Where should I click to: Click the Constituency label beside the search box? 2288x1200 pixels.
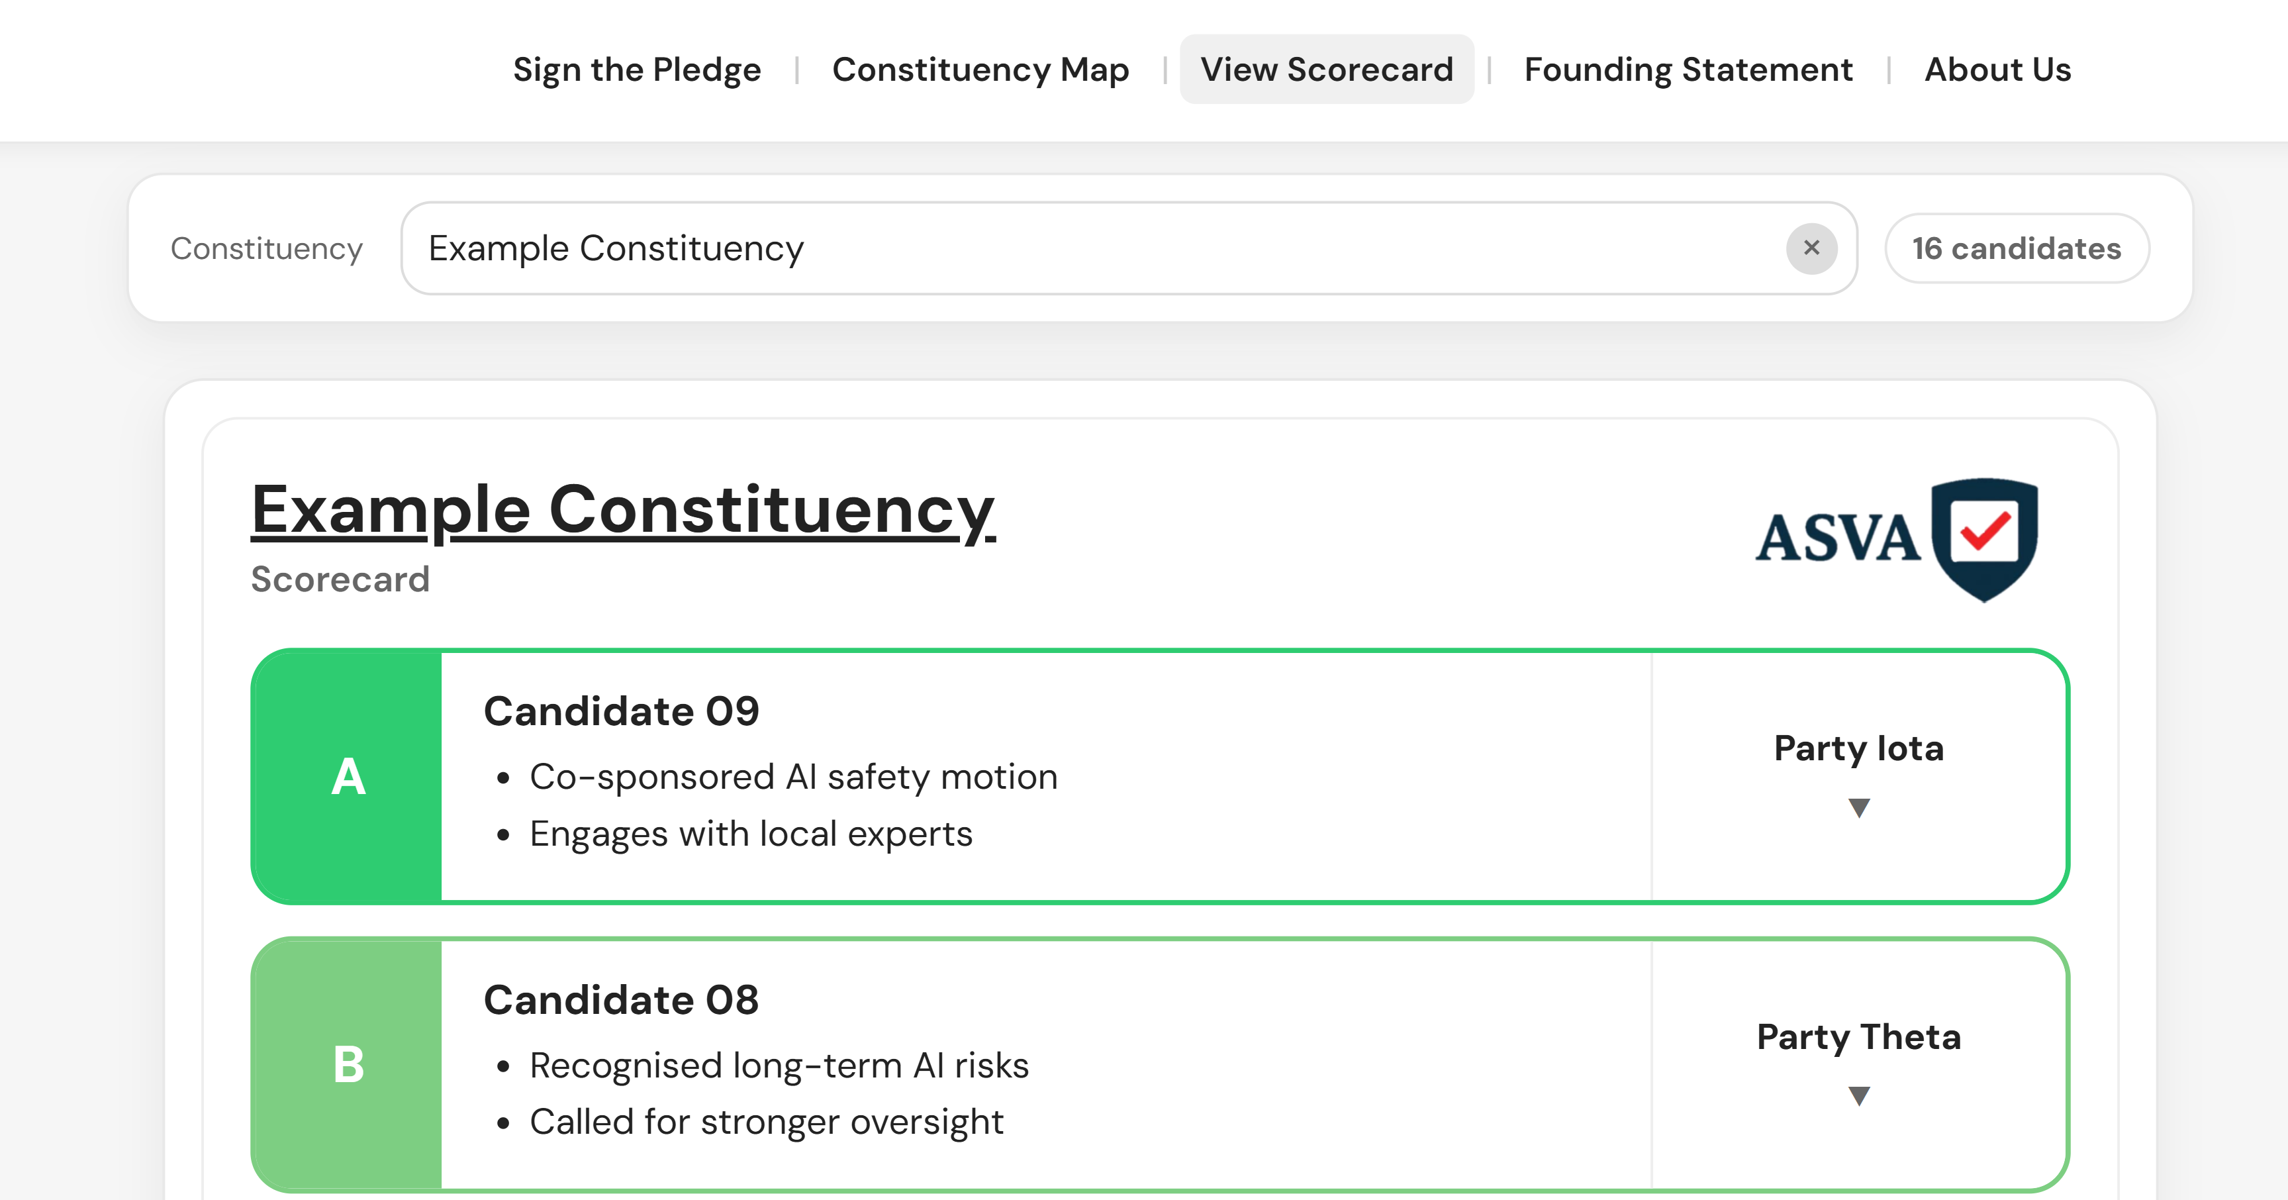pos(266,249)
